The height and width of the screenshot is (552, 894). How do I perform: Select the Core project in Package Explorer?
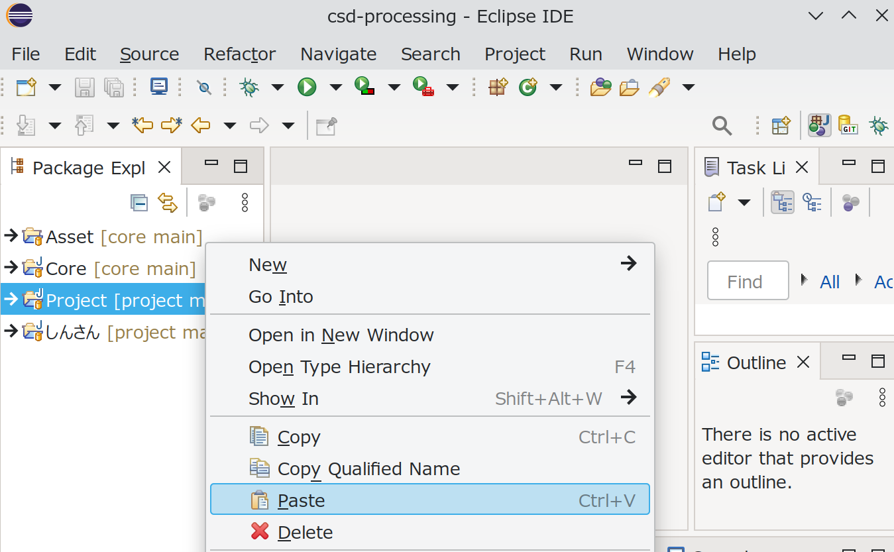(66, 268)
